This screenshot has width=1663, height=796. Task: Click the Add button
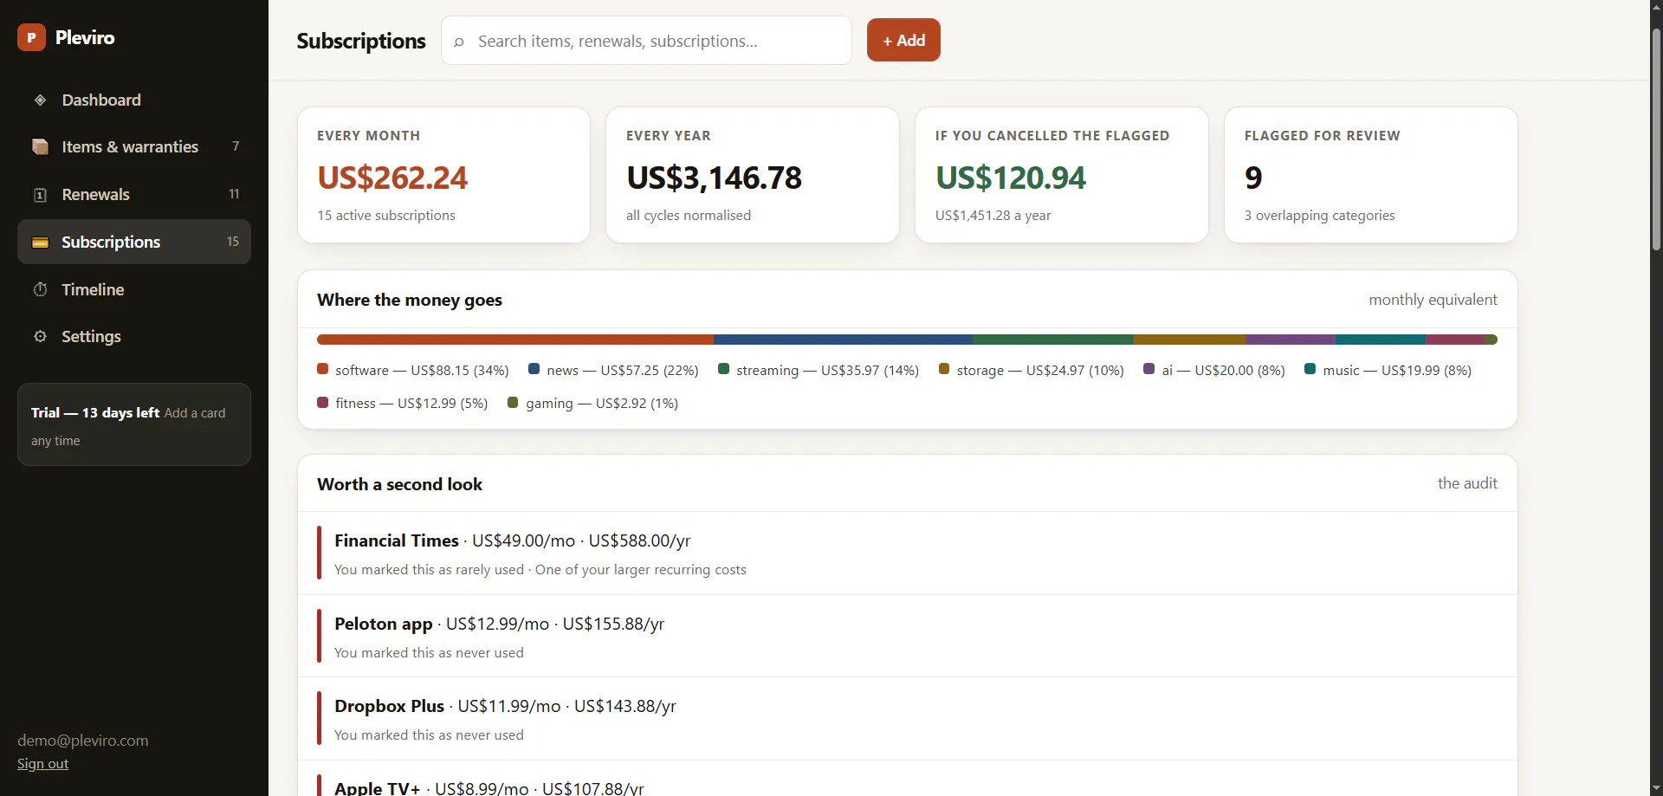(903, 40)
